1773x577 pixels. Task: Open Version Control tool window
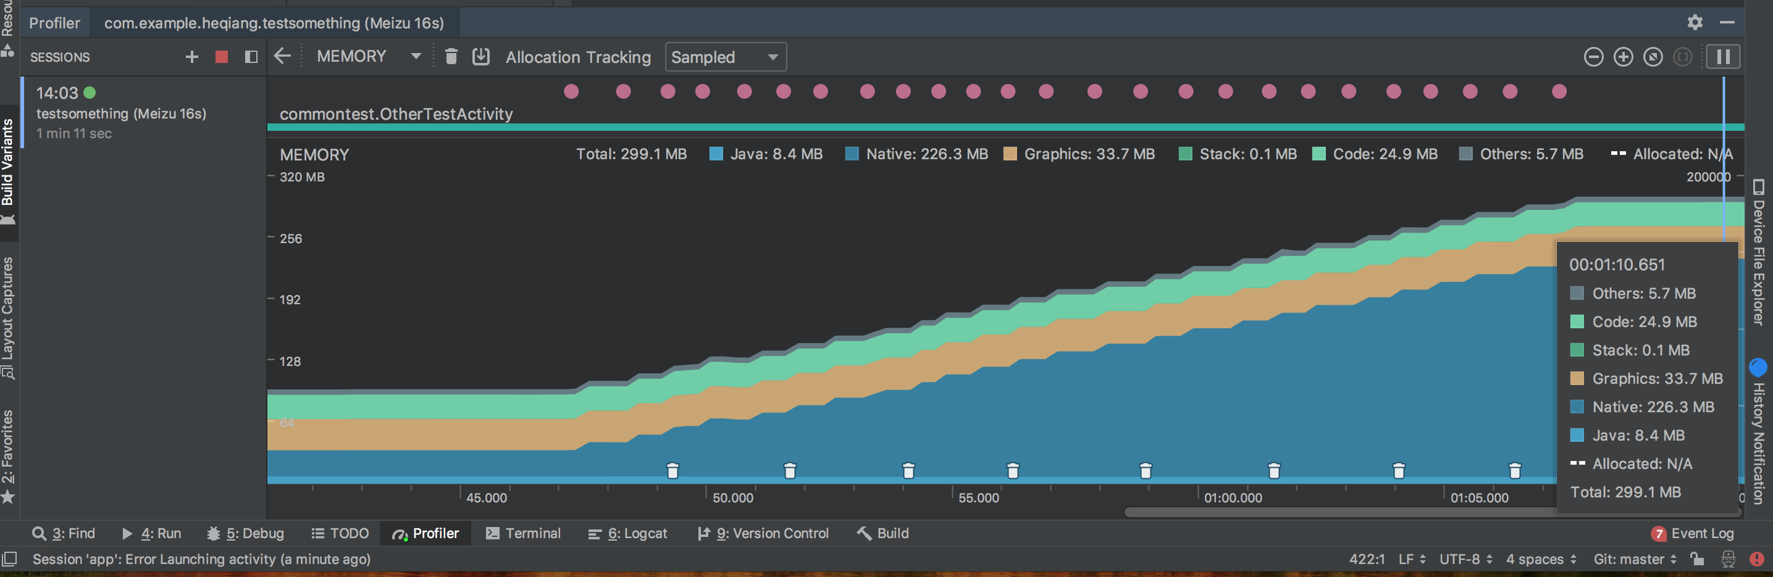click(x=763, y=534)
